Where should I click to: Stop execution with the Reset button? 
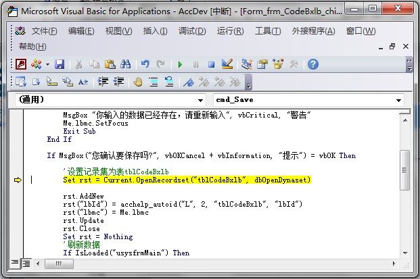[x=211, y=64]
